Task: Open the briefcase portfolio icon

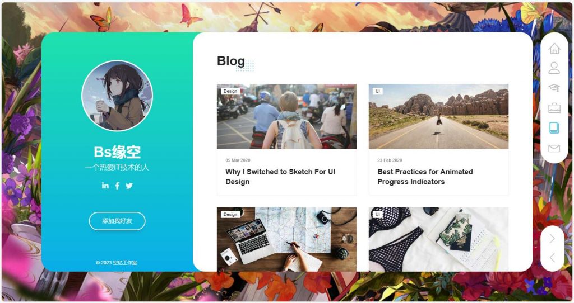Action: point(554,108)
